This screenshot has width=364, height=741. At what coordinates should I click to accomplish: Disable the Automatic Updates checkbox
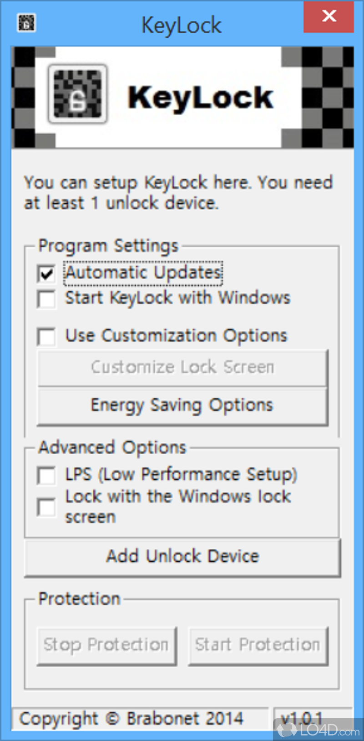click(47, 274)
